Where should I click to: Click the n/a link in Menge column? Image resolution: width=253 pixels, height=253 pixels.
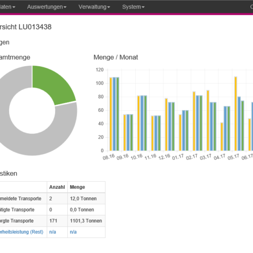coord(73,232)
